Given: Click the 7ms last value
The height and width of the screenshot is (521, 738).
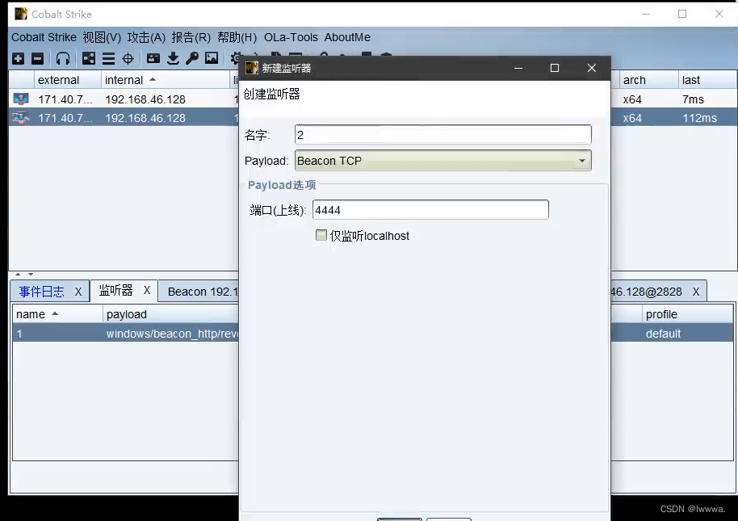Looking at the screenshot, I should pyautogui.click(x=693, y=99).
